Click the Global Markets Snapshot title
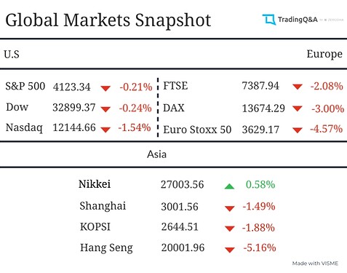This screenshot has height=273, width=347. [x=108, y=20]
